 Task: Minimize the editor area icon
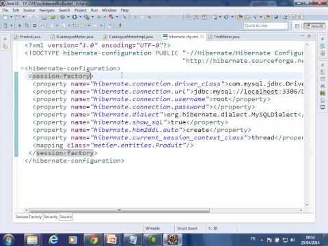[x=302, y=36]
